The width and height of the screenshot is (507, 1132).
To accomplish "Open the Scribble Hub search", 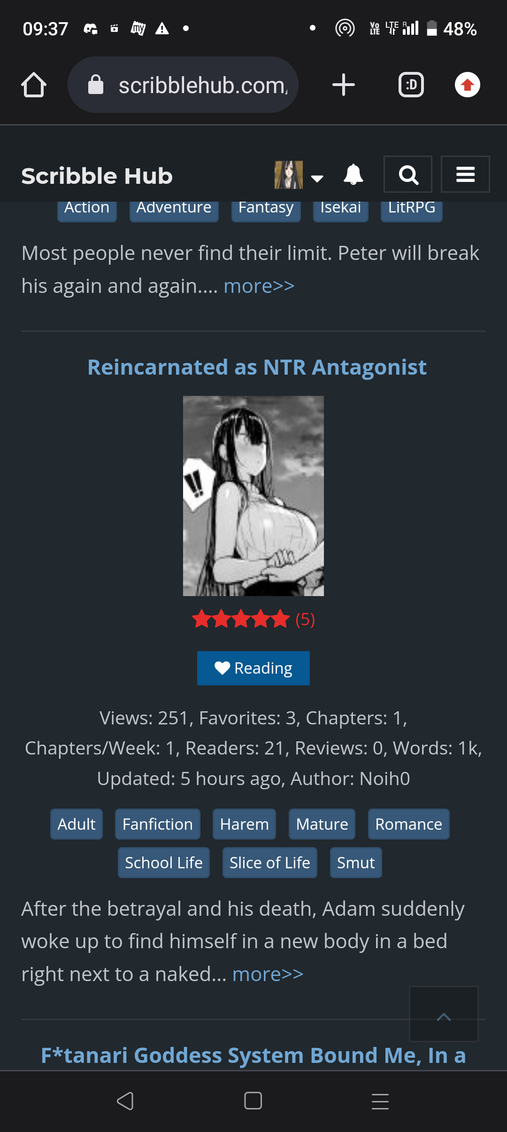I will pyautogui.click(x=408, y=174).
